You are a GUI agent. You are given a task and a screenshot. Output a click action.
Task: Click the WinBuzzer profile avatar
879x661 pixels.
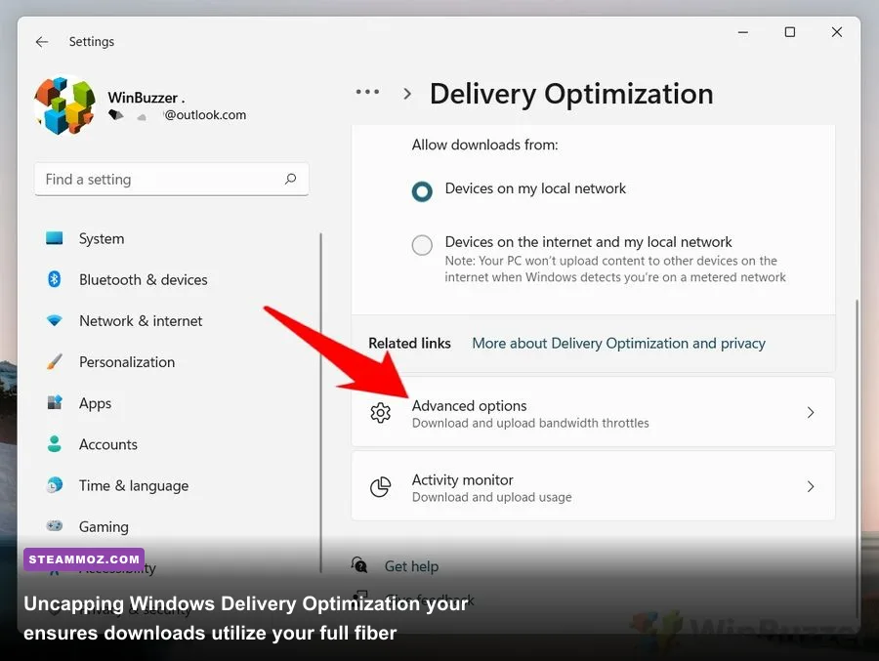click(x=65, y=105)
